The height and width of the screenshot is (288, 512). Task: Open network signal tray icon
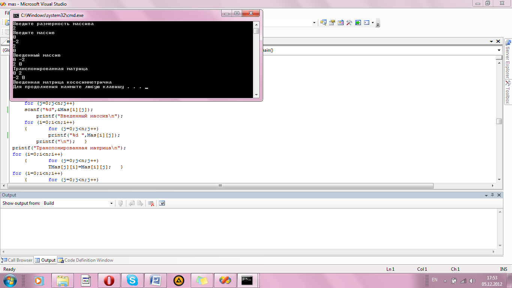point(463,280)
